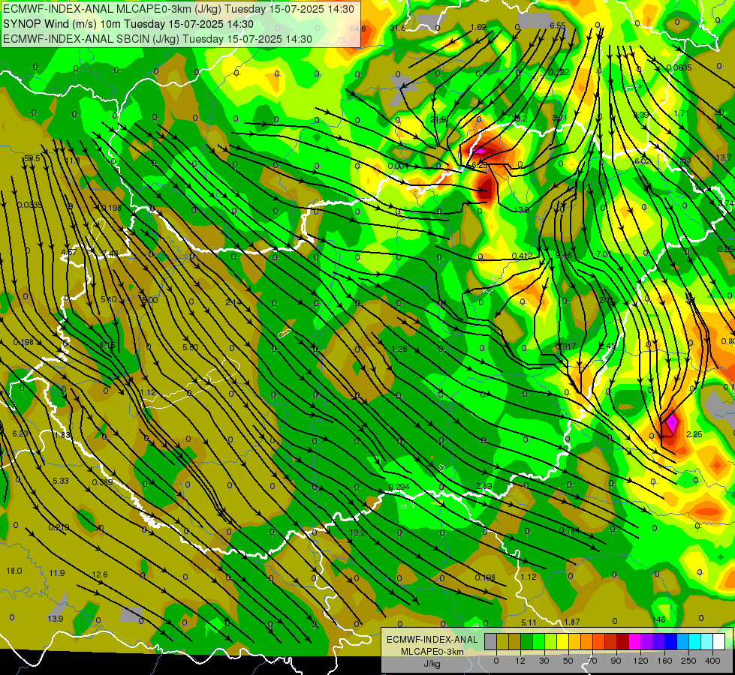Click the yellow legend swatch
Image resolution: width=735 pixels, height=675 pixels.
pos(563,641)
